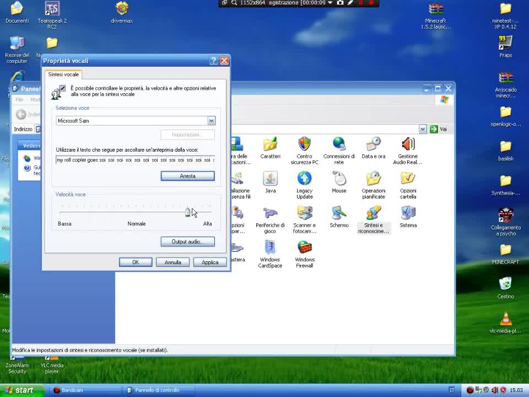Apply changes with the Applica button
The height and width of the screenshot is (397, 529).
(x=209, y=262)
